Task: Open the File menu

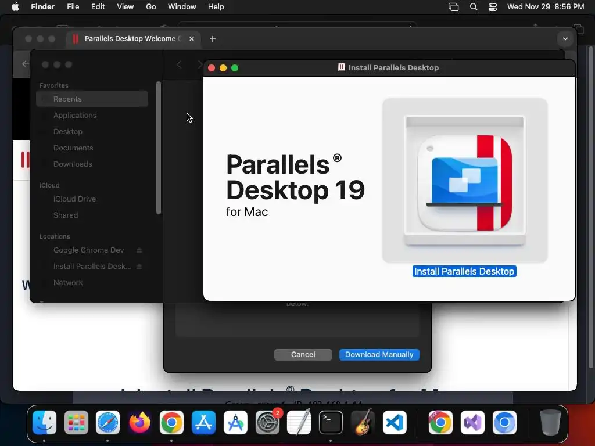Action: 73,7
